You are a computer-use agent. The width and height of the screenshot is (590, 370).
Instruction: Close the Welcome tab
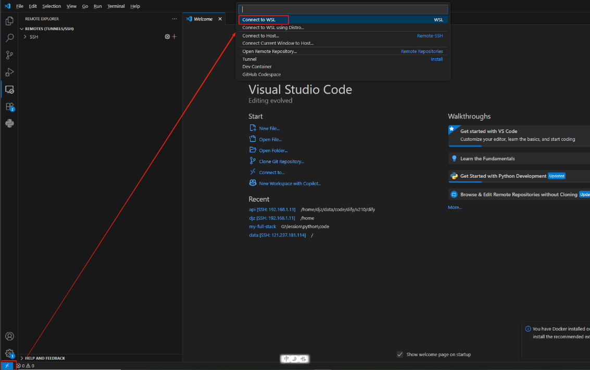[220, 19]
